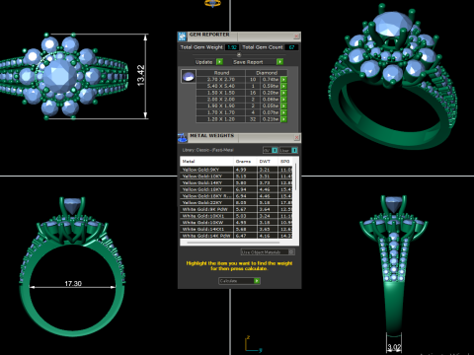Select the White Gold 10KW row
Viewport: 474px width, 355px height.
(x=236, y=222)
